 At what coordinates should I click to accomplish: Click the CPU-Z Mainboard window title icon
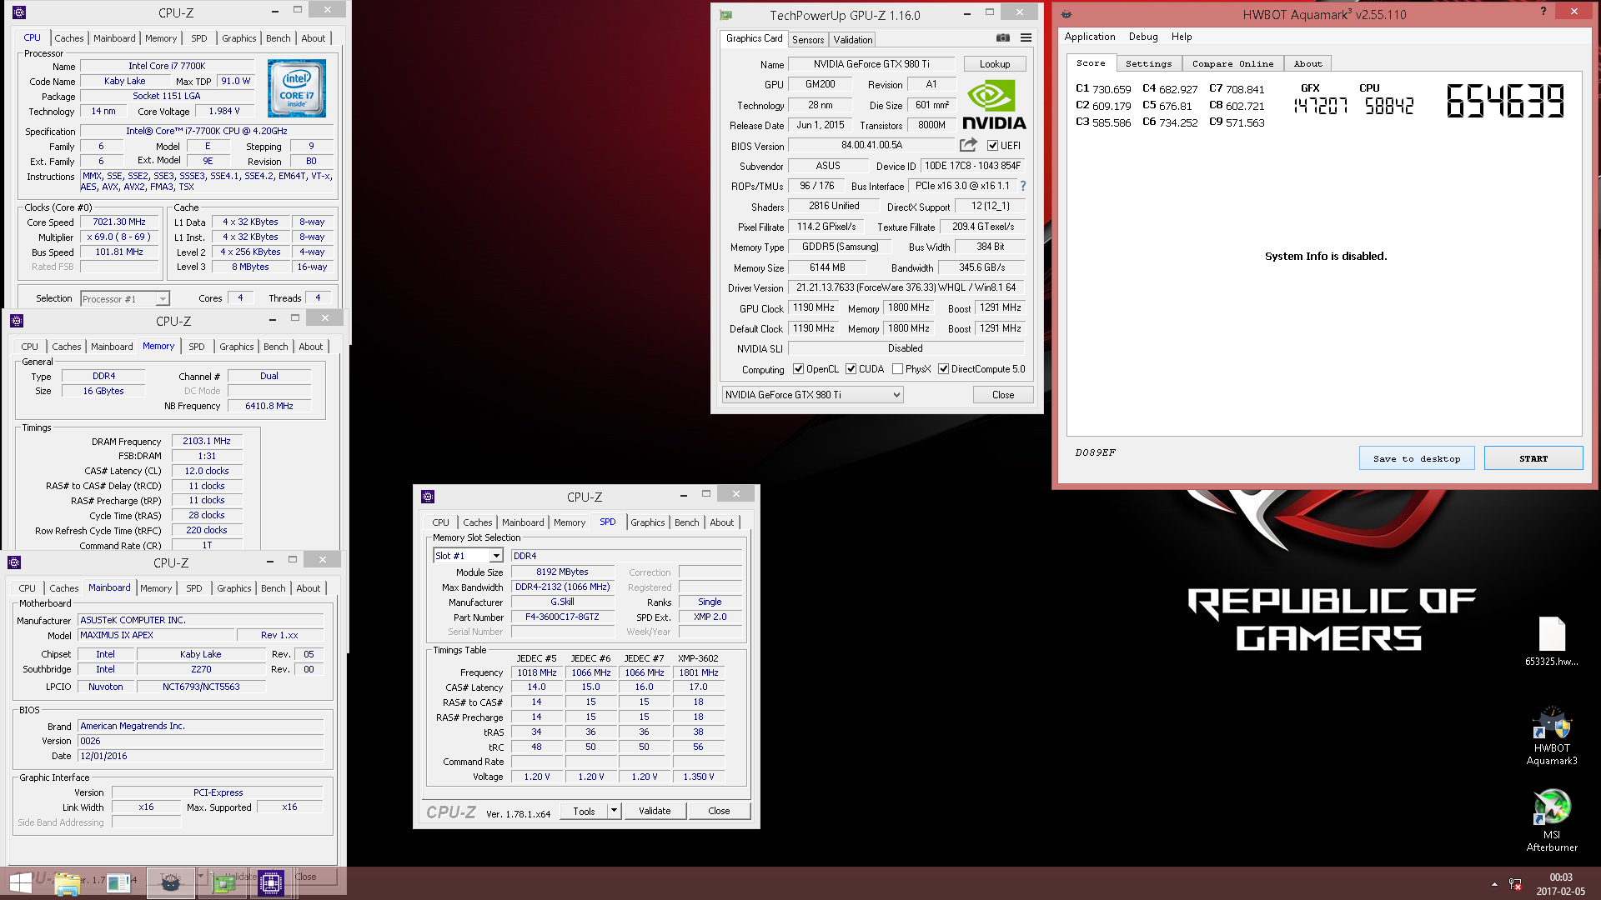point(14,562)
